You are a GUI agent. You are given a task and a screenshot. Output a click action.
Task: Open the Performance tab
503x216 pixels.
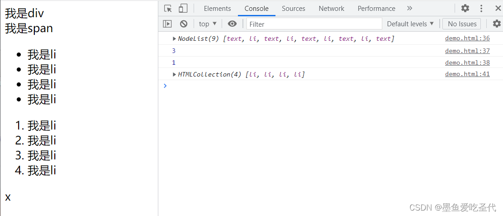pyautogui.click(x=376, y=8)
